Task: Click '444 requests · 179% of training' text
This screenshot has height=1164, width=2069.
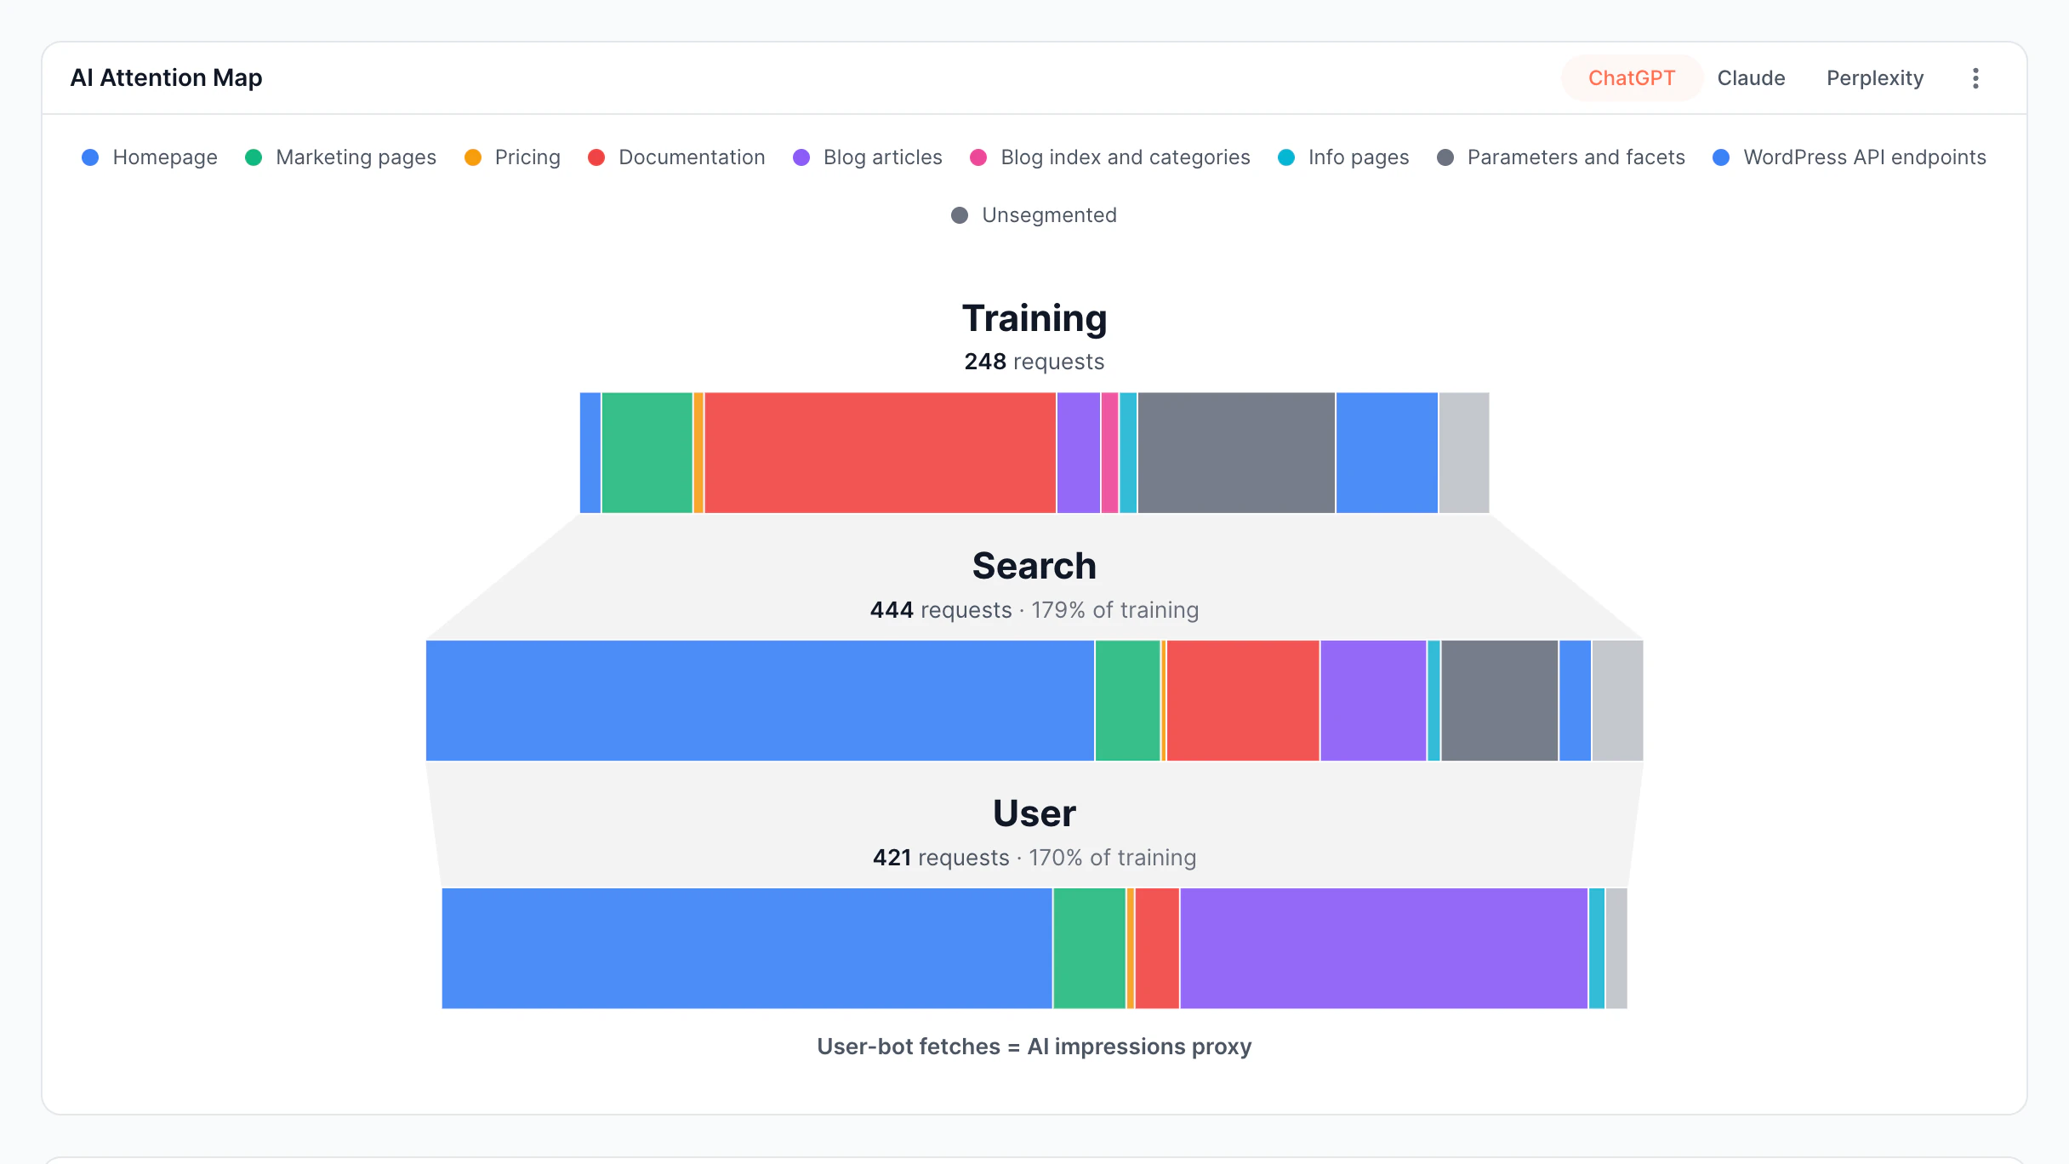Action: click(x=1034, y=610)
